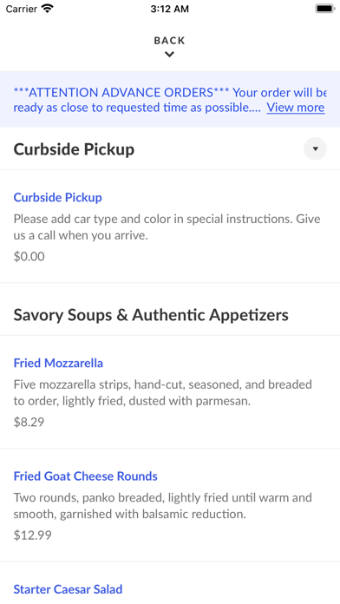The height and width of the screenshot is (604, 340).
Task: Tap the $12.99 goat cheese price
Action: click(x=32, y=535)
